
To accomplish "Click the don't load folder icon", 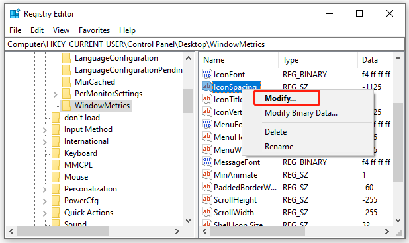I will click(56, 118).
